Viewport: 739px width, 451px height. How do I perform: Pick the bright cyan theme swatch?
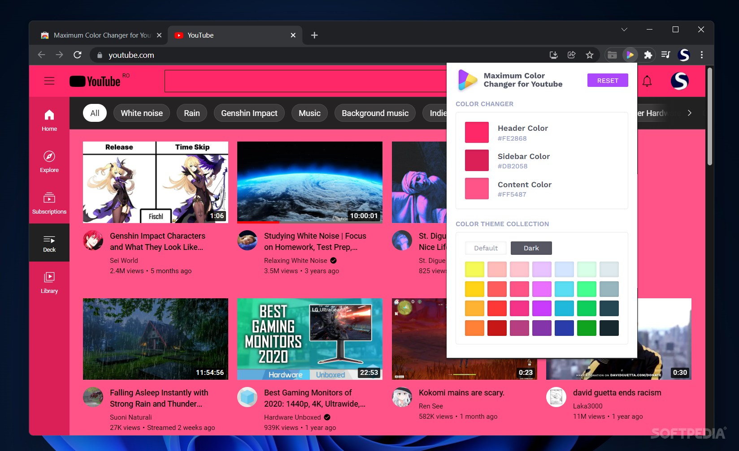(564, 289)
